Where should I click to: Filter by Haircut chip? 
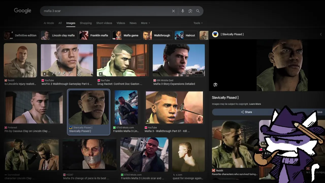pyautogui.click(x=186, y=35)
